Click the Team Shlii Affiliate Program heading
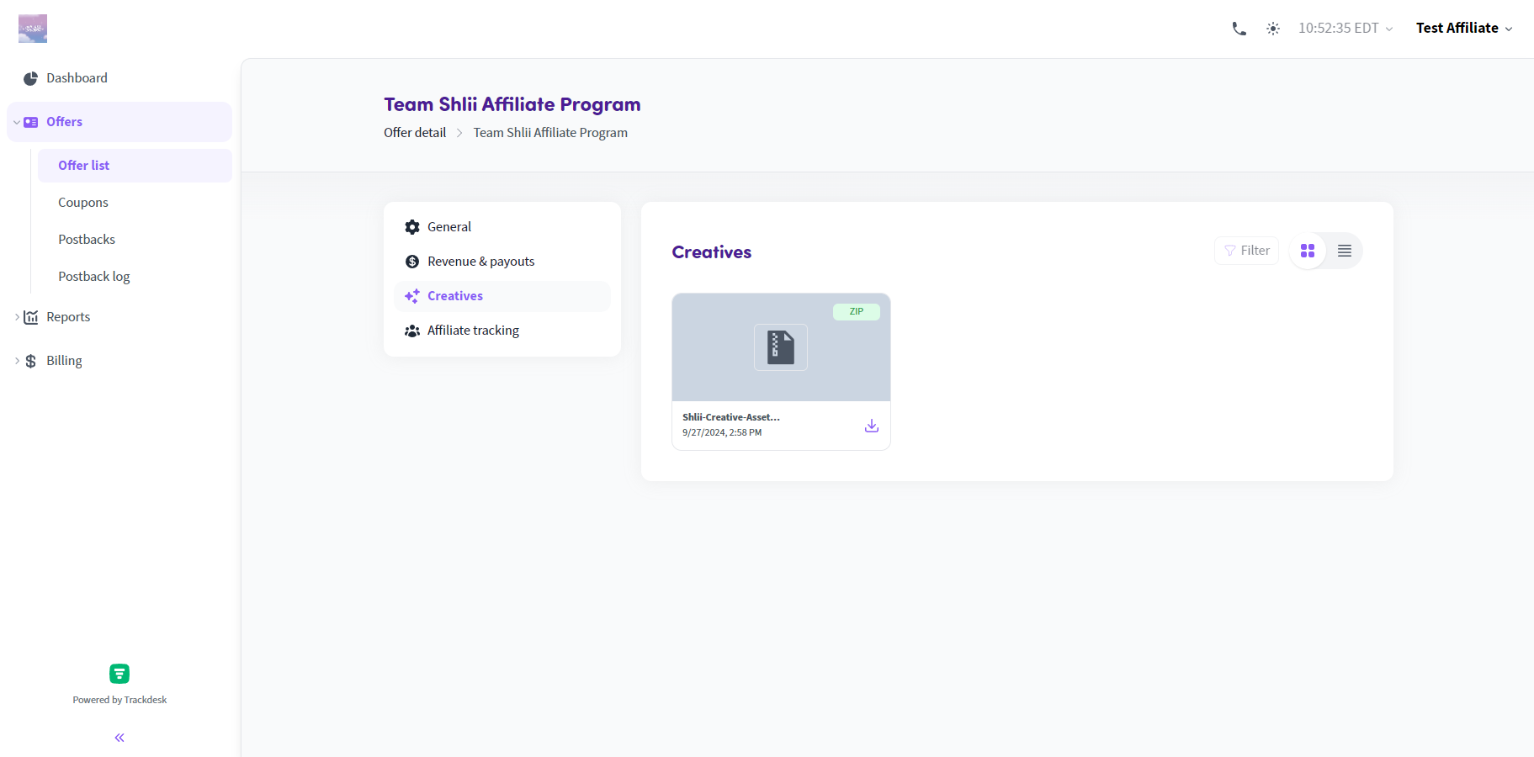The height and width of the screenshot is (757, 1534). point(512,104)
